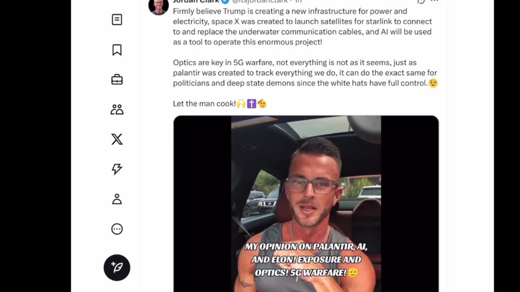The width and height of the screenshot is (520, 292).
Task: Open the Lists icon in sidebar
Action: click(117, 19)
